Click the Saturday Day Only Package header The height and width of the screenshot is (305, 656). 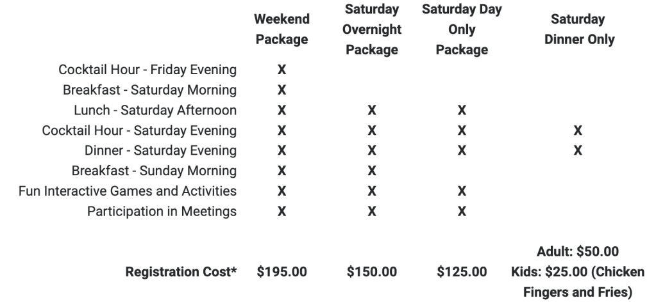[461, 29]
